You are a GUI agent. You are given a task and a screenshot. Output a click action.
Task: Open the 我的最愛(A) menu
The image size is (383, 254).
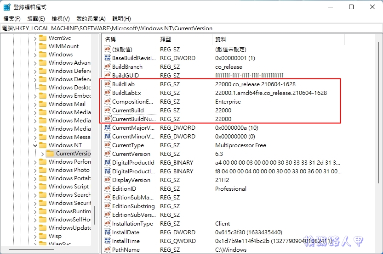[x=91, y=19]
